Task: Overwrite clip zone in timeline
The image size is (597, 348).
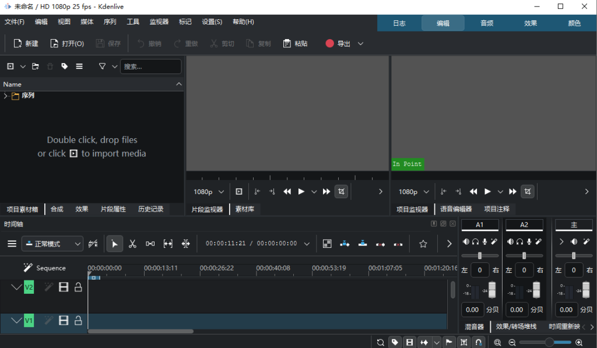Action: point(363,244)
